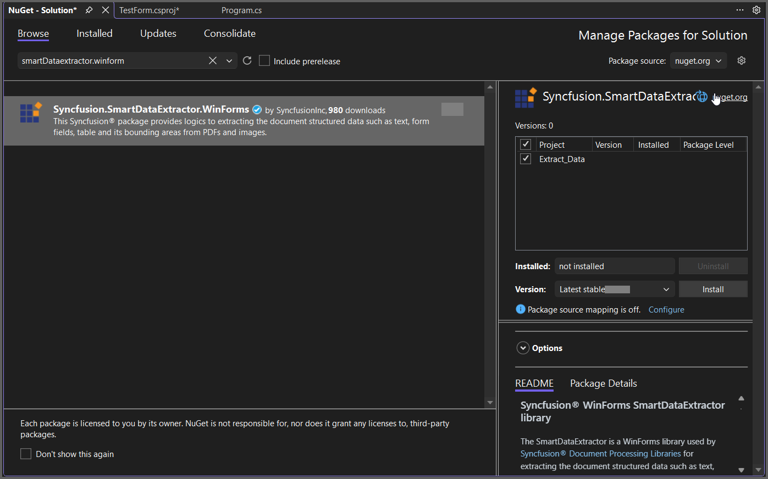
Task: Switch to the Browse tab
Action: click(33, 34)
